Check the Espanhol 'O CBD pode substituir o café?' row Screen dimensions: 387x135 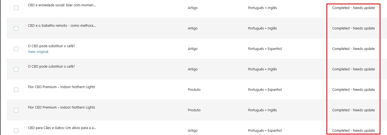(16, 49)
